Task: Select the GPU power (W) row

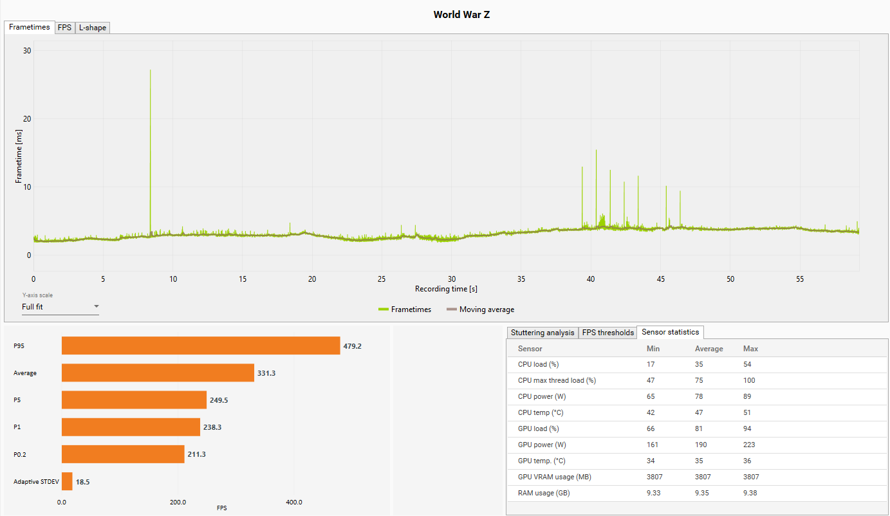Action: point(696,445)
